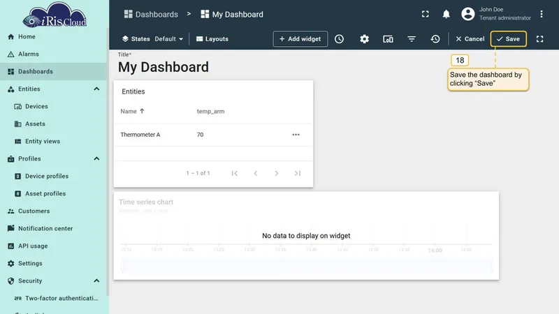Edit the My Dashboard title field
Viewport: 559px width, 314px height.
(x=164, y=67)
